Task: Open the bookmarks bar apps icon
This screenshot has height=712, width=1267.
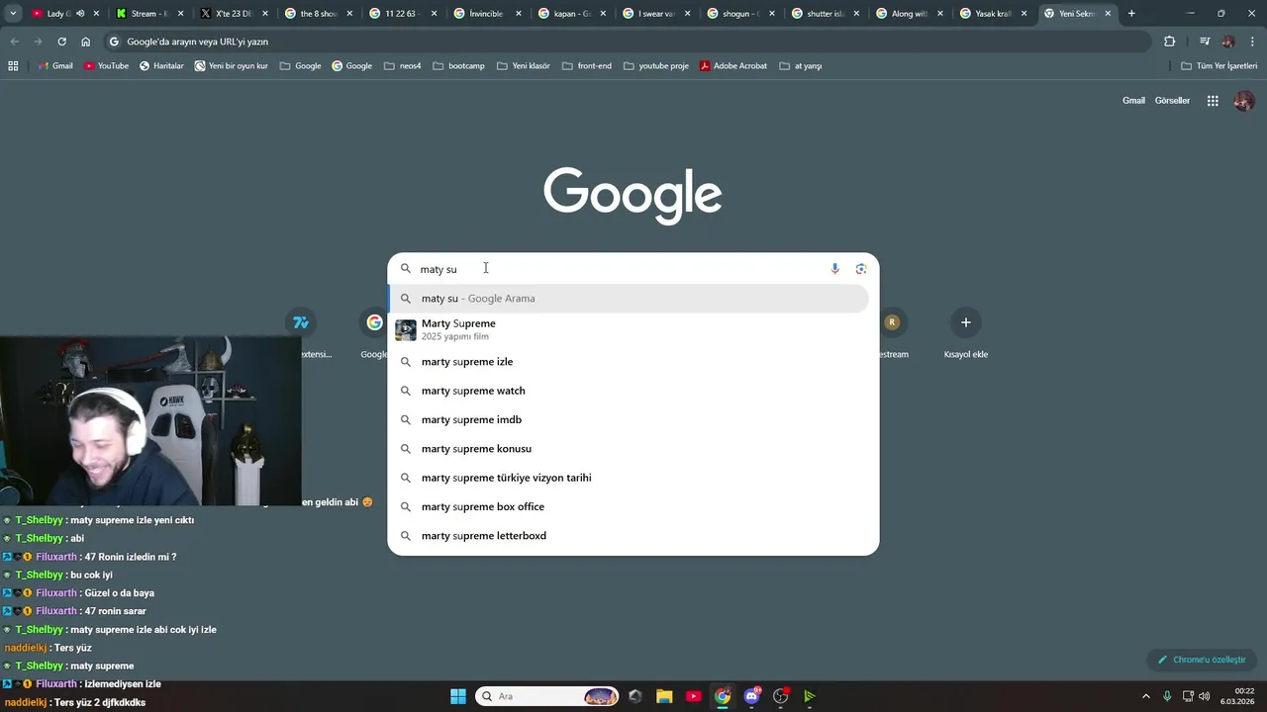Action: (13, 66)
